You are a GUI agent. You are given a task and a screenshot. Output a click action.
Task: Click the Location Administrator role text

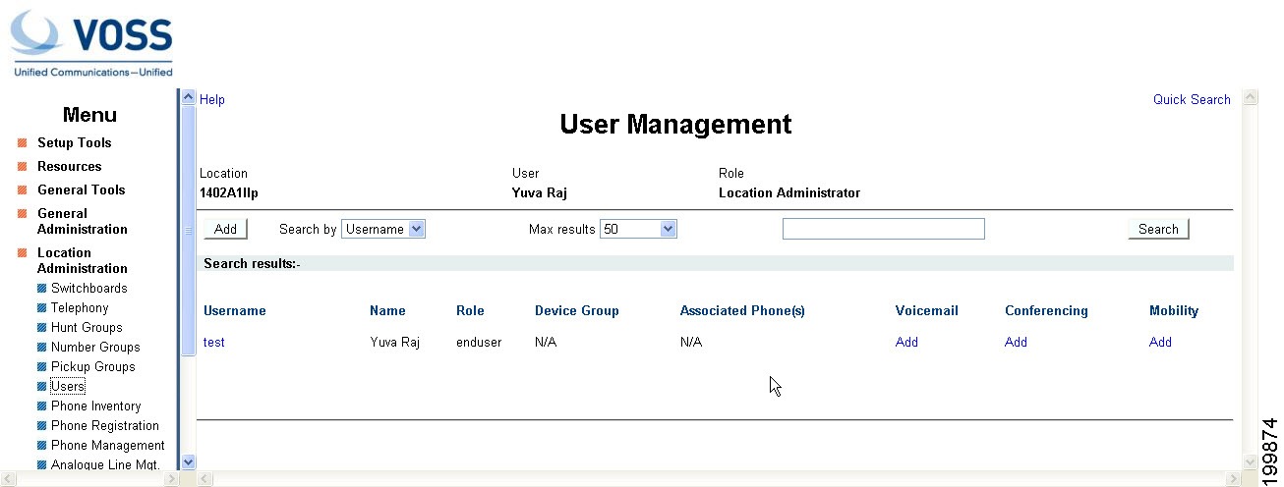click(x=789, y=193)
